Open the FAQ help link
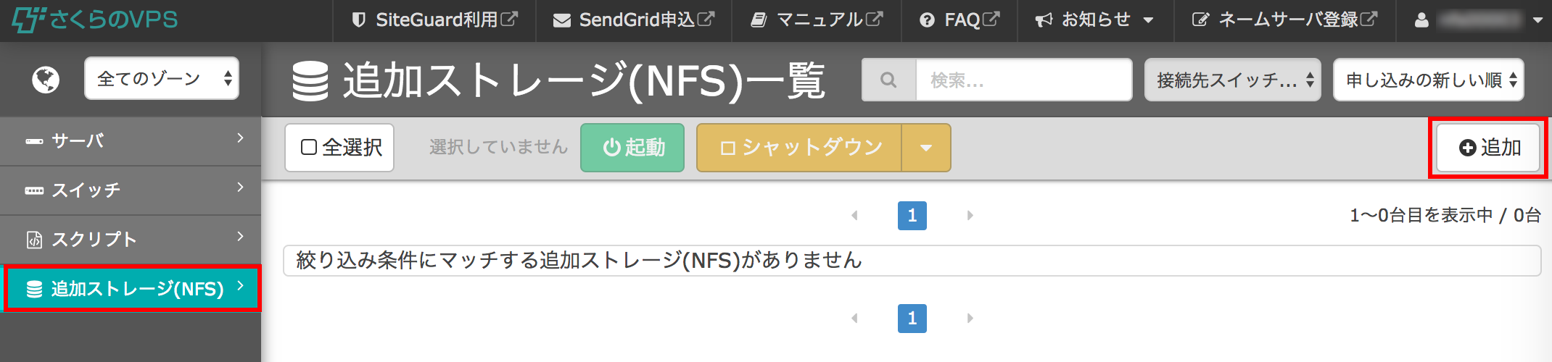This screenshot has width=1552, height=362. [x=959, y=20]
